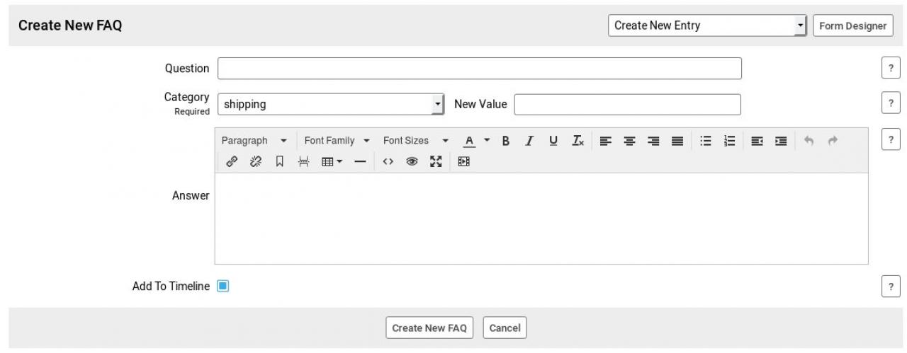The height and width of the screenshot is (353, 907).
Task: Toggle the preview eye icon
Action: point(411,161)
